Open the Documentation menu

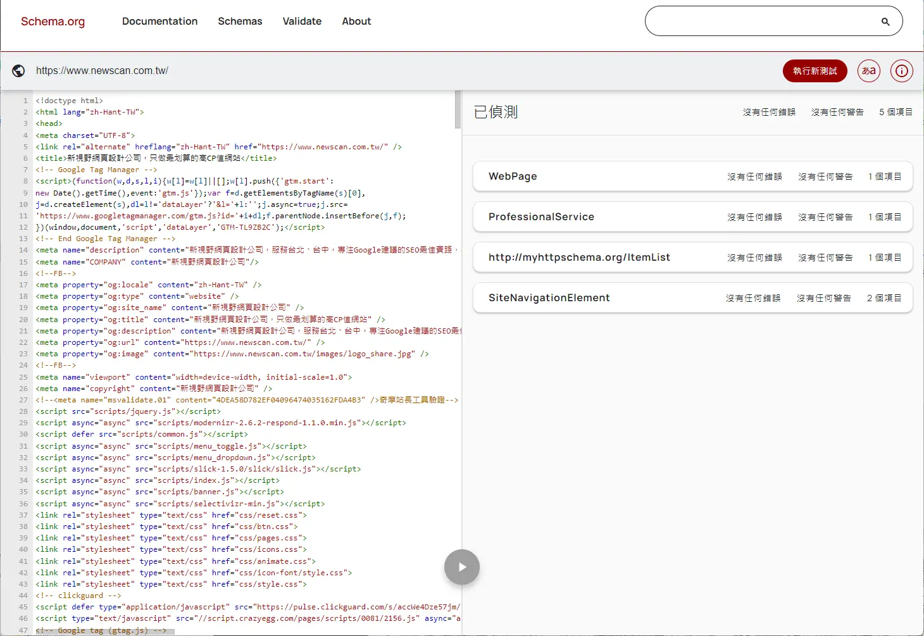[x=159, y=22]
